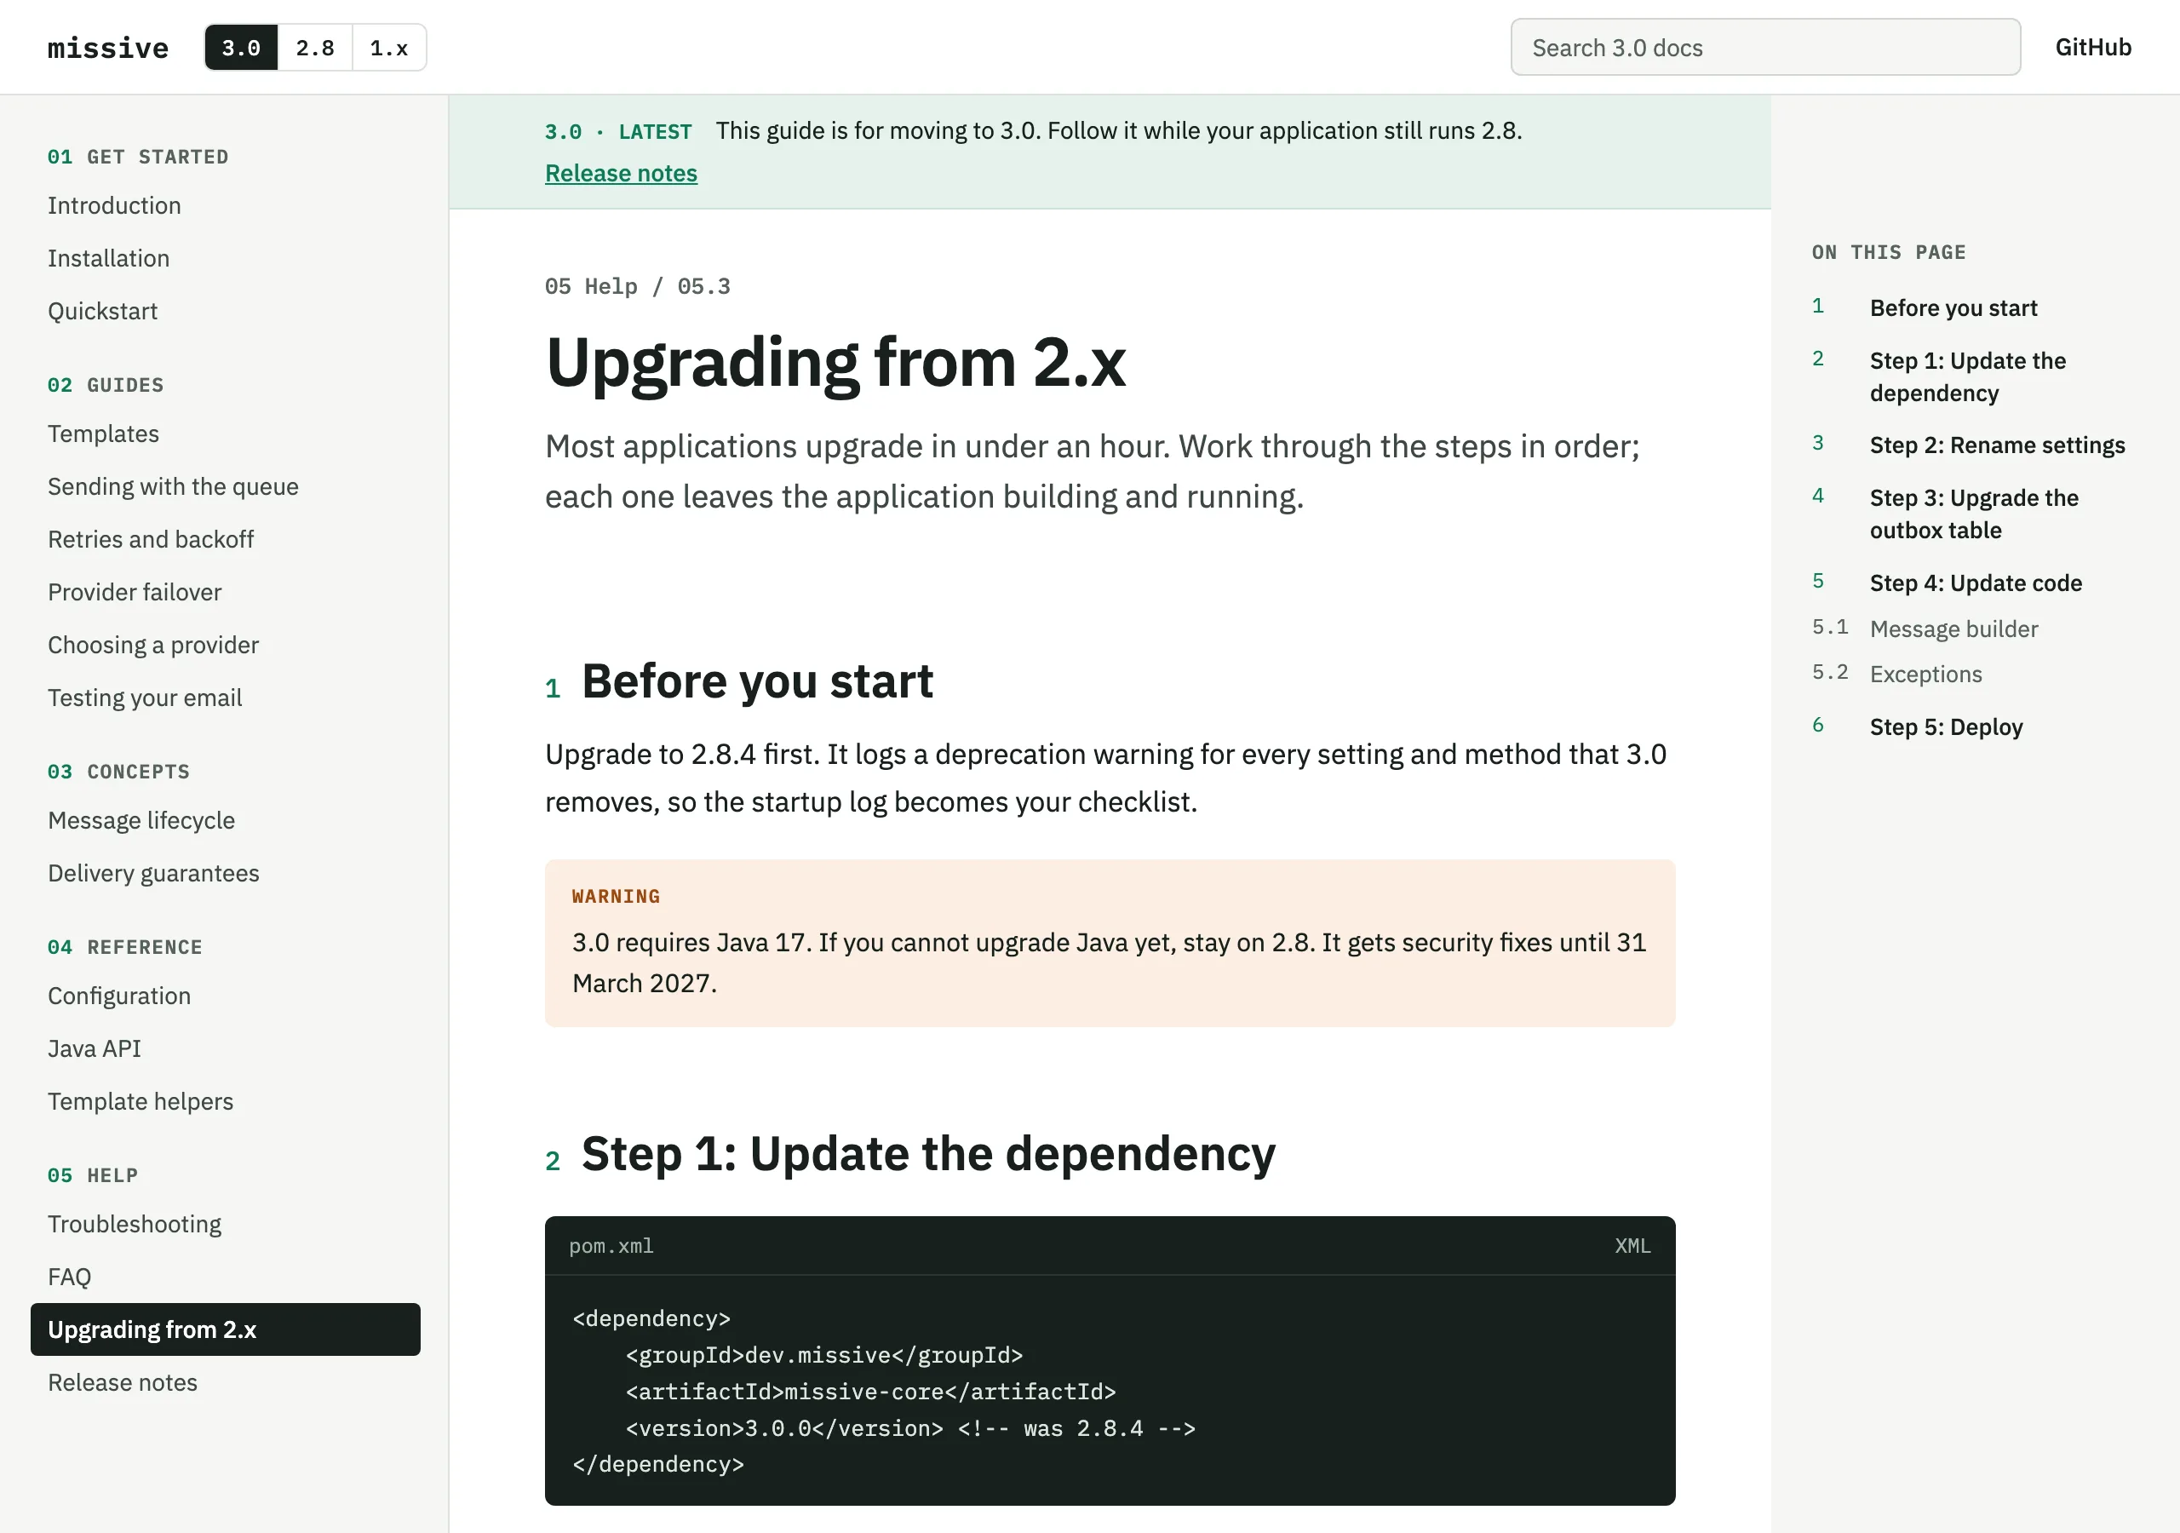Click the pom.xml code block filename
Screen dimensions: 2180x1533
[611, 1245]
